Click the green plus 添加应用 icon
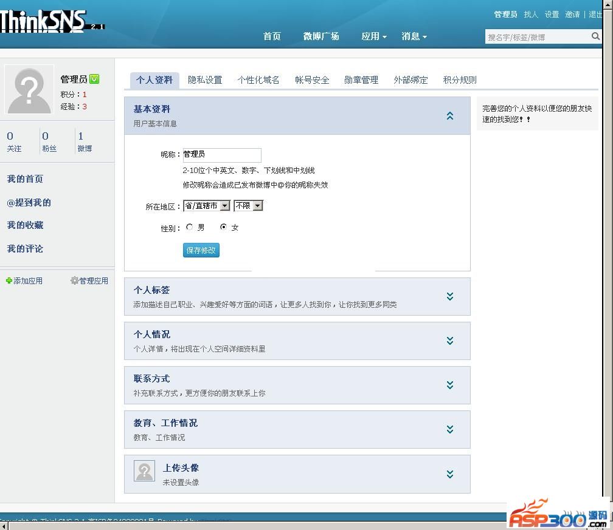Viewport: 613px width, 530px height. click(x=9, y=280)
